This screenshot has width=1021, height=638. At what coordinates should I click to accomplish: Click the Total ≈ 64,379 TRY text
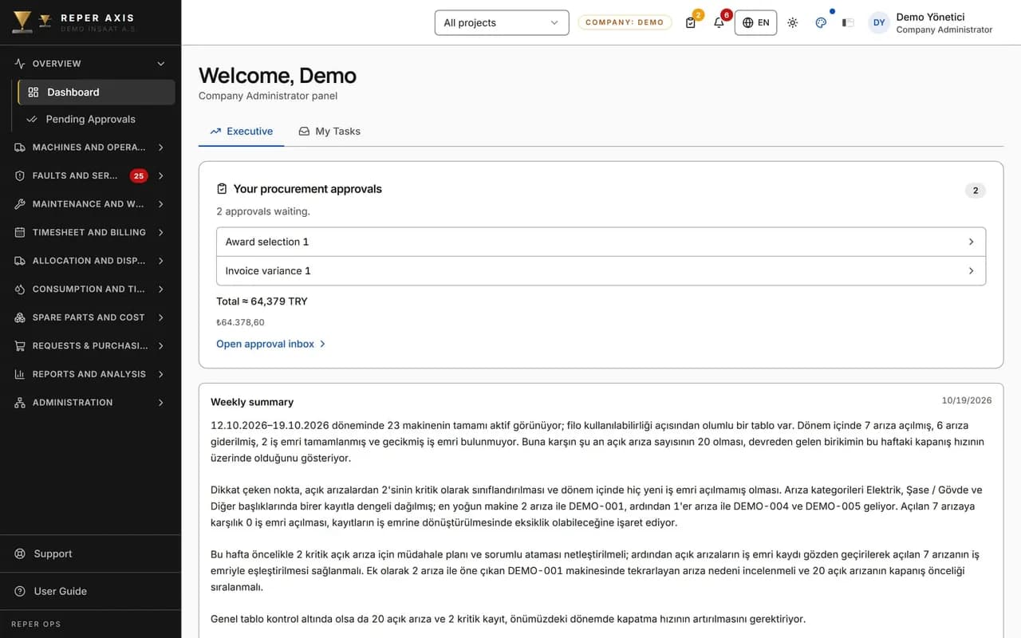pos(262,301)
